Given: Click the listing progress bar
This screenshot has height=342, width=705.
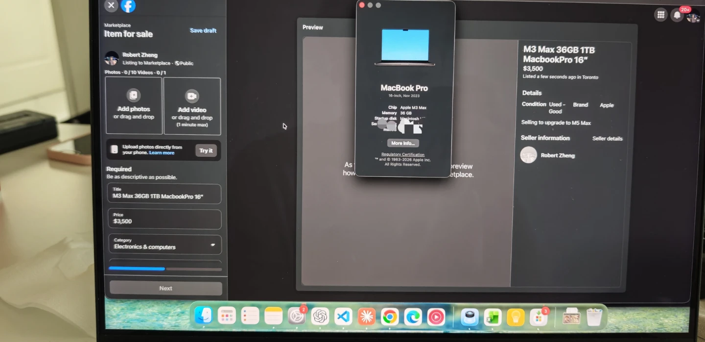Looking at the screenshot, I should pos(165,269).
